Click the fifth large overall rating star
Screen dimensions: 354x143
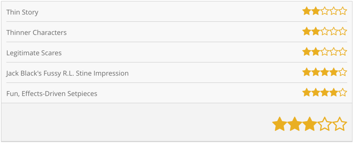[x=340, y=124]
